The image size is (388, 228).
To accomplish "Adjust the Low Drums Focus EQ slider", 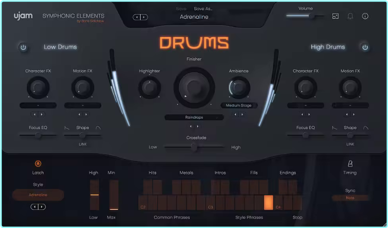I will [38, 135].
